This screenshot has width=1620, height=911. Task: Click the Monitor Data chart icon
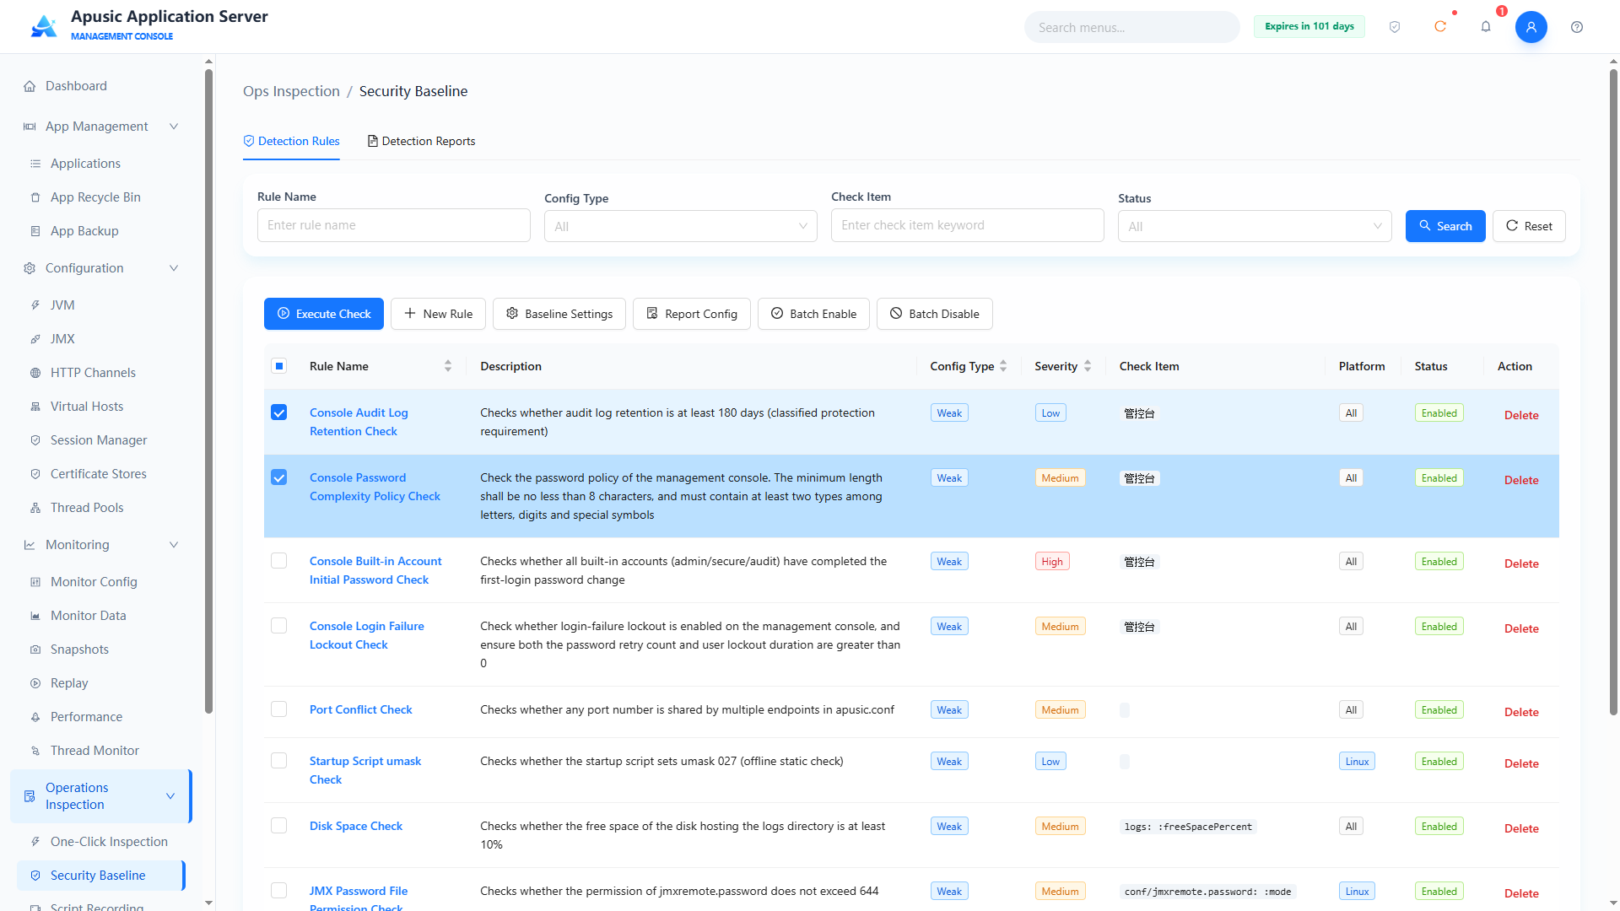(35, 616)
